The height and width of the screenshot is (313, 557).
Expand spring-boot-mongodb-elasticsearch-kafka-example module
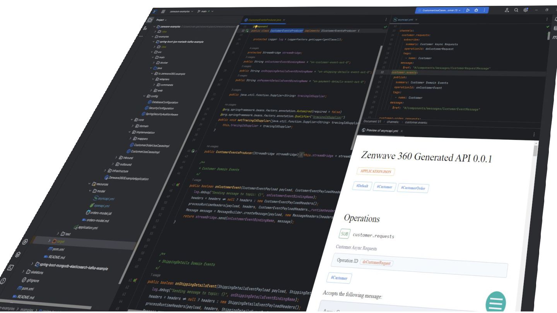(31, 264)
